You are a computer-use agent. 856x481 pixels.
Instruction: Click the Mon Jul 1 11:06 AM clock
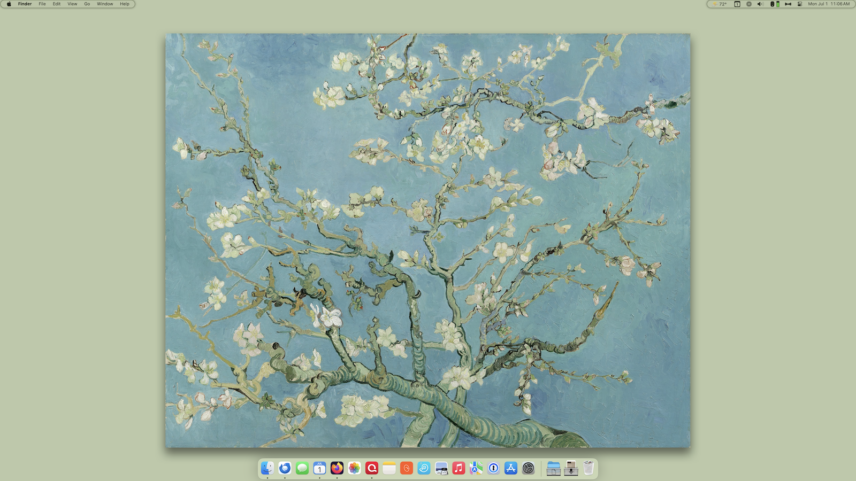(829, 4)
